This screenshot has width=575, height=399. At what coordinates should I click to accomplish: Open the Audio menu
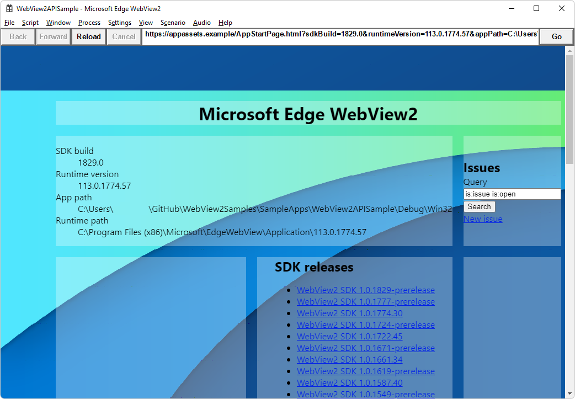click(x=201, y=23)
